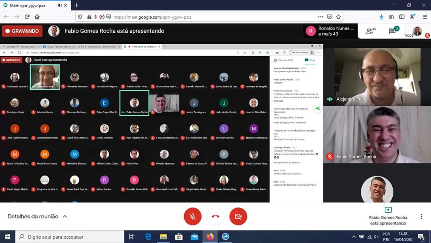Screen dimensions: 431x243
Task: Bookmark this page with the star icon
Action: (338, 17)
